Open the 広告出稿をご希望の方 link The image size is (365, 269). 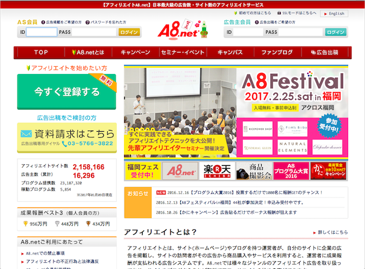tap(277, 22)
